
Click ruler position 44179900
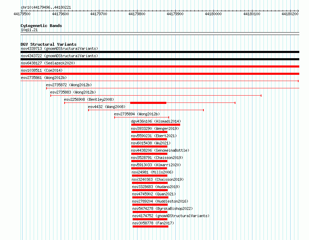(x=175, y=14)
